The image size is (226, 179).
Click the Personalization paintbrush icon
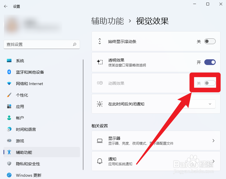(x=9, y=95)
